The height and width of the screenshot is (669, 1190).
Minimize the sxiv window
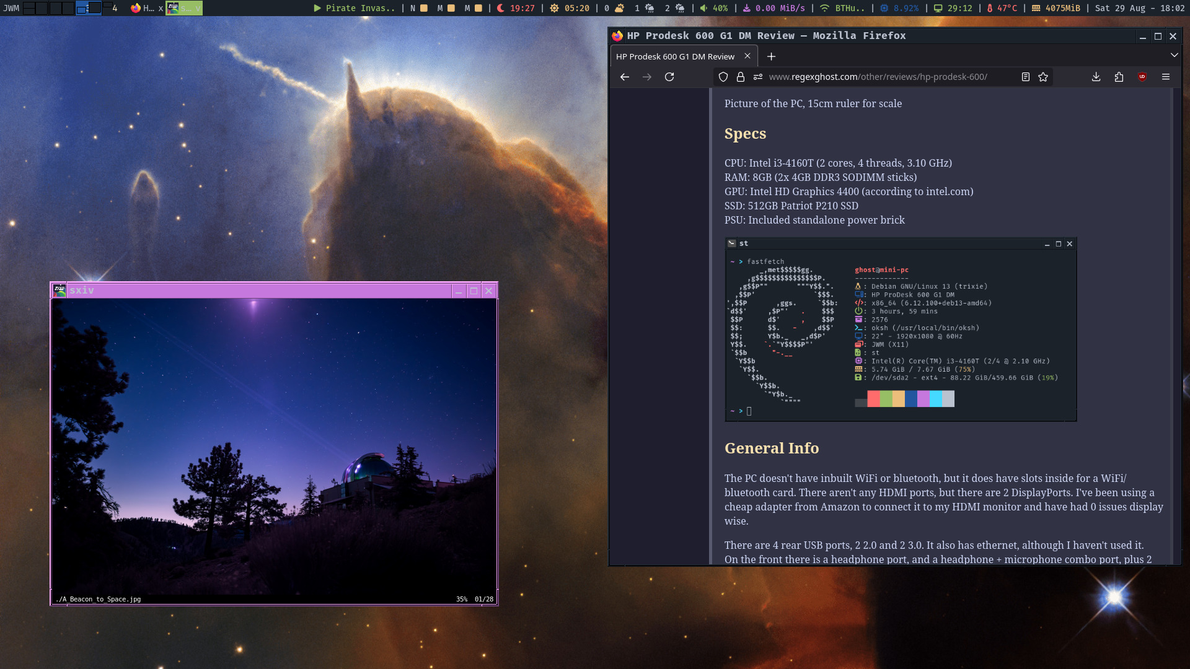459,291
